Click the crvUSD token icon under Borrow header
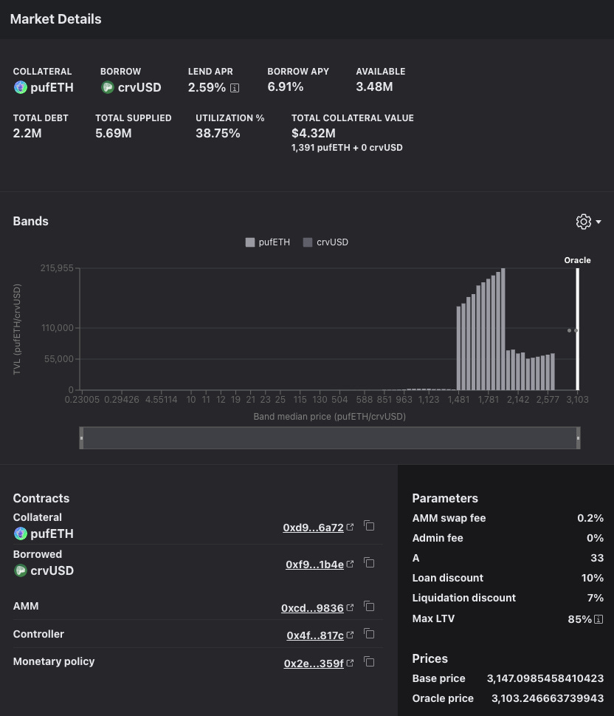This screenshot has height=716, width=614. [x=108, y=87]
